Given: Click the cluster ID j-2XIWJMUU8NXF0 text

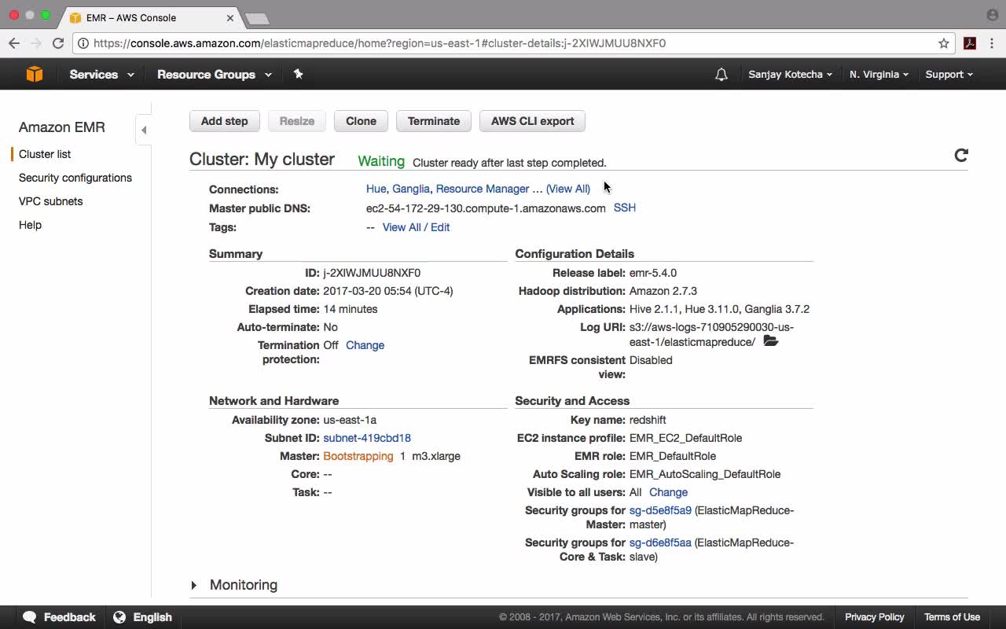Looking at the screenshot, I should coord(372,273).
